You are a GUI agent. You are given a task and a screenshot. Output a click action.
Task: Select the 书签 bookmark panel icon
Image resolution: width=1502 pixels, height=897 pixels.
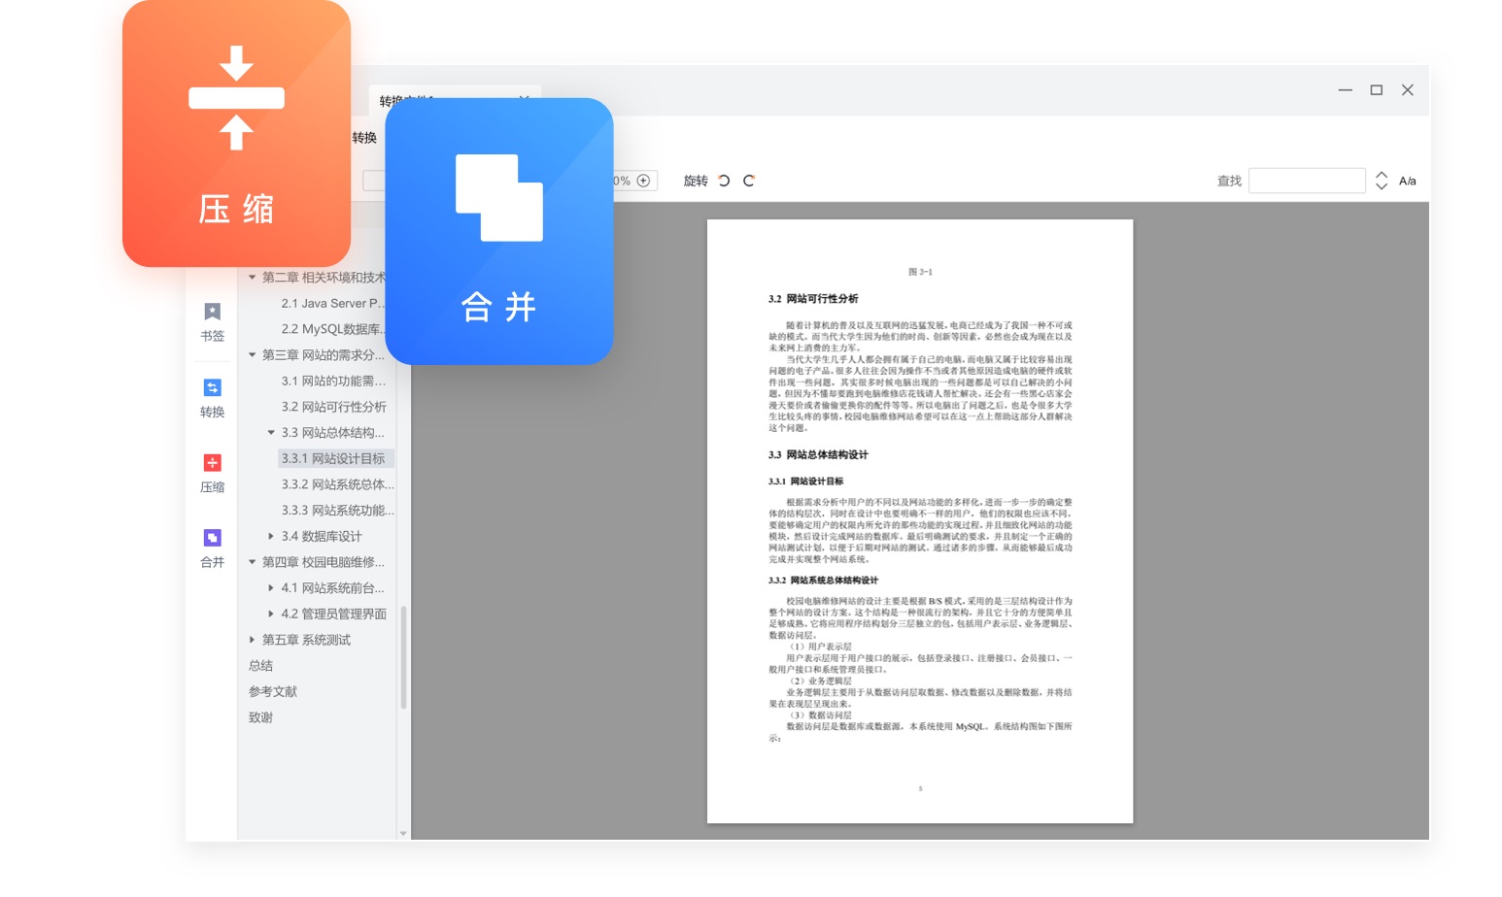[211, 321]
